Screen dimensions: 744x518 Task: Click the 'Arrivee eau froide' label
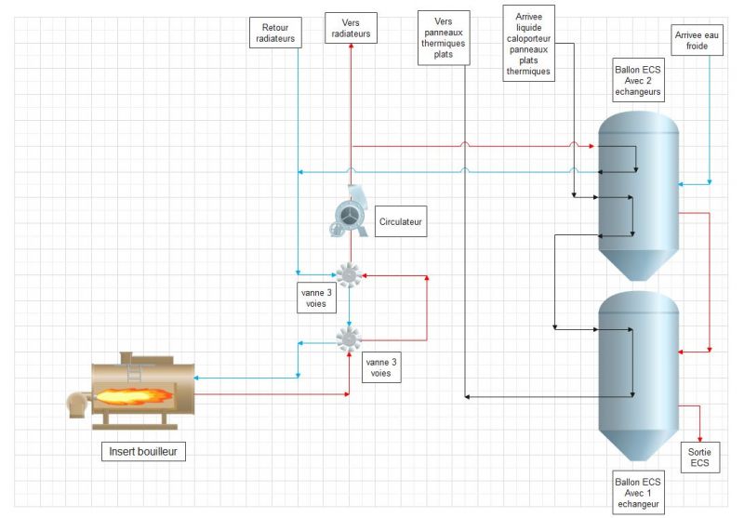pyautogui.click(x=697, y=40)
